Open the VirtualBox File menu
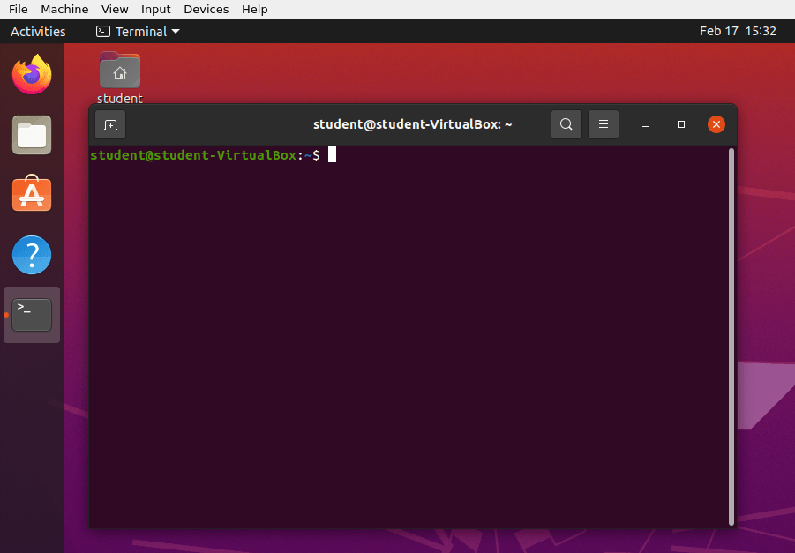This screenshot has width=795, height=553. (x=18, y=9)
